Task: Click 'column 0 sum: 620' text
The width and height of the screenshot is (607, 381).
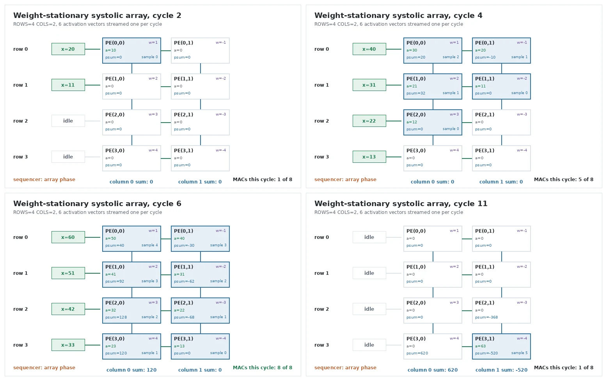Action: 433,370
